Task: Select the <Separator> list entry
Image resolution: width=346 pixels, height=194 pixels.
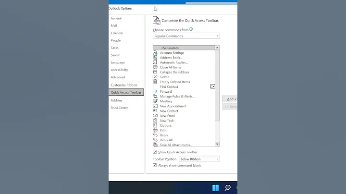Action: click(x=184, y=48)
